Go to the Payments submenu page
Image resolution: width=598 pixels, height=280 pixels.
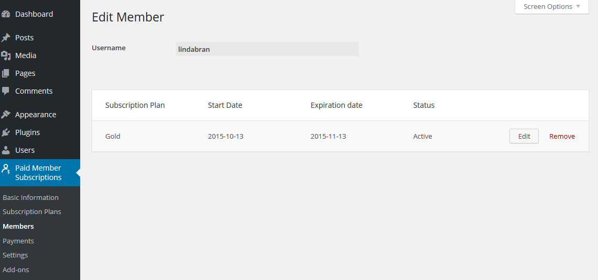18,241
